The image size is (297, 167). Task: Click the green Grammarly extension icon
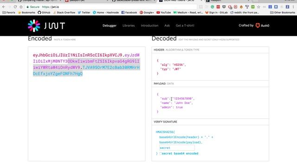[x=213, y=7]
